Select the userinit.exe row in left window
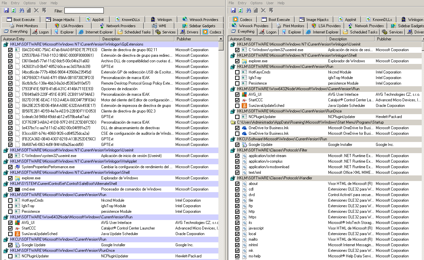Image resolution: width=424 pixels, height=260 pixels. click(x=110, y=156)
